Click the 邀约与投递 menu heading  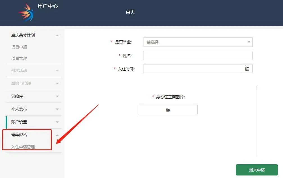coord(21,83)
